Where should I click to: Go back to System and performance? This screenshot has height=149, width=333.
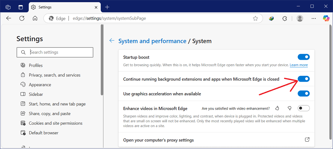tap(152, 41)
